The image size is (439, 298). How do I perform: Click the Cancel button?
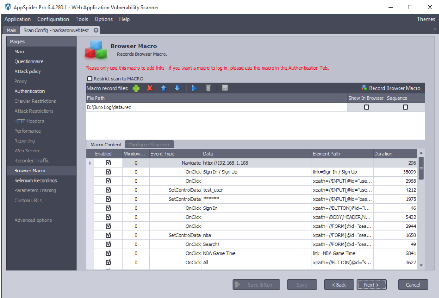coord(413,285)
